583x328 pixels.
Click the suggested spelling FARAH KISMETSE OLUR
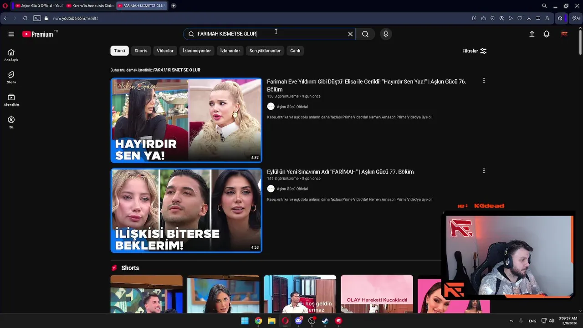[x=177, y=70]
